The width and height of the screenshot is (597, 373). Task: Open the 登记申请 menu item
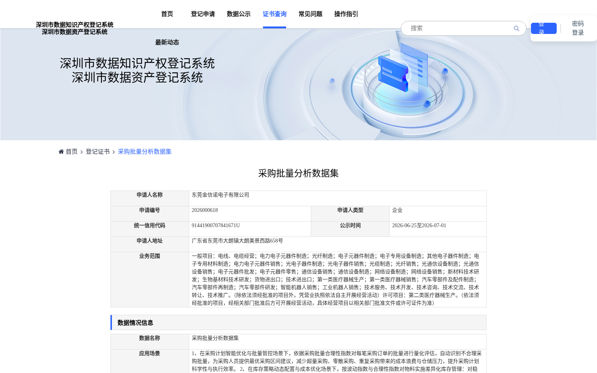(203, 14)
